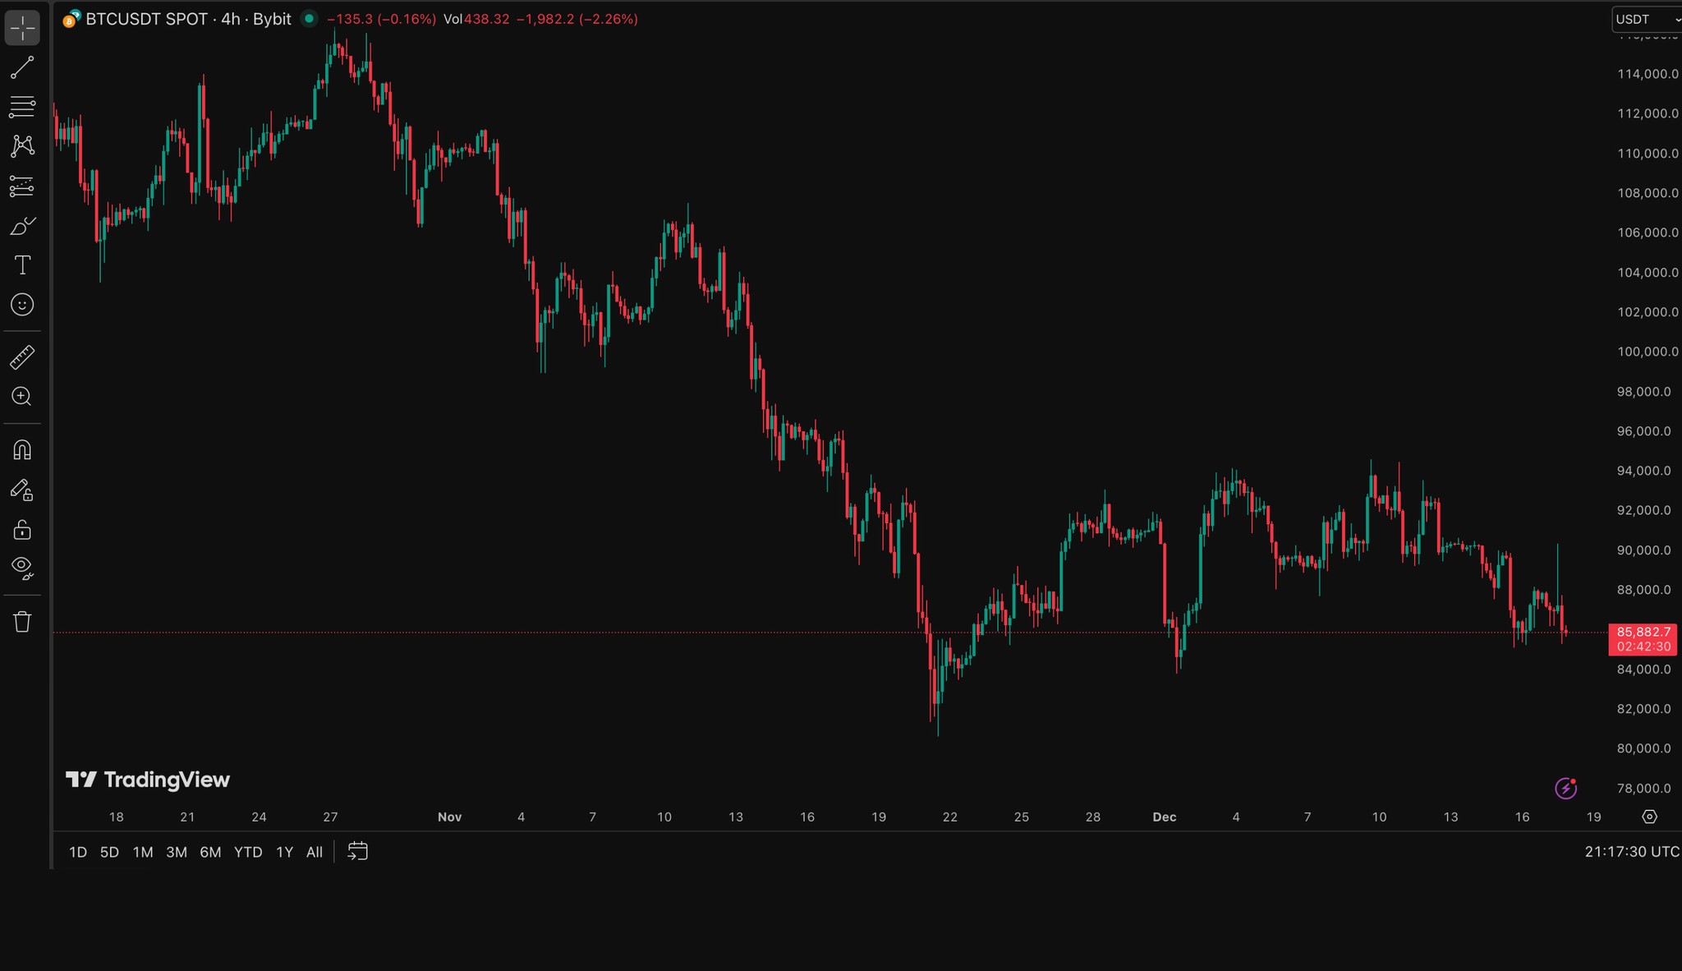This screenshot has width=1682, height=971.
Task: Click the 21:17:30 UTC timezone display
Action: coord(1630,852)
